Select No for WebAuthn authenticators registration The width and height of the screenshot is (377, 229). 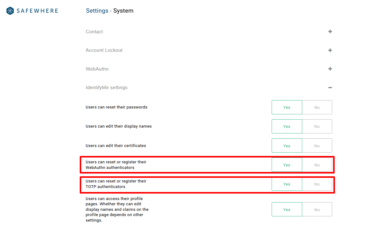317,165
